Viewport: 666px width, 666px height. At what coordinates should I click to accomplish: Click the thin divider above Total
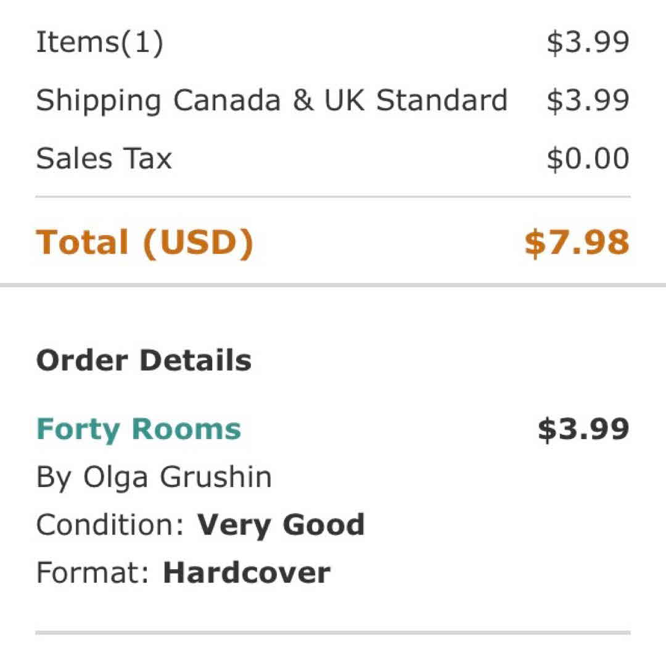click(333, 197)
